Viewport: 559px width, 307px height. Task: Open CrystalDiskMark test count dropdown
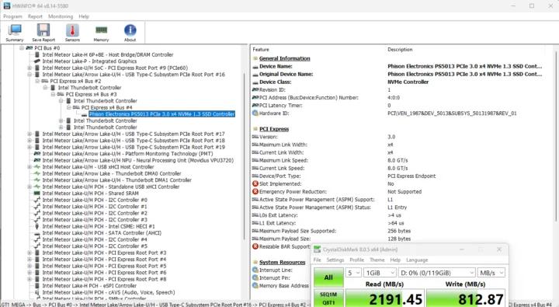pyautogui.click(x=353, y=273)
